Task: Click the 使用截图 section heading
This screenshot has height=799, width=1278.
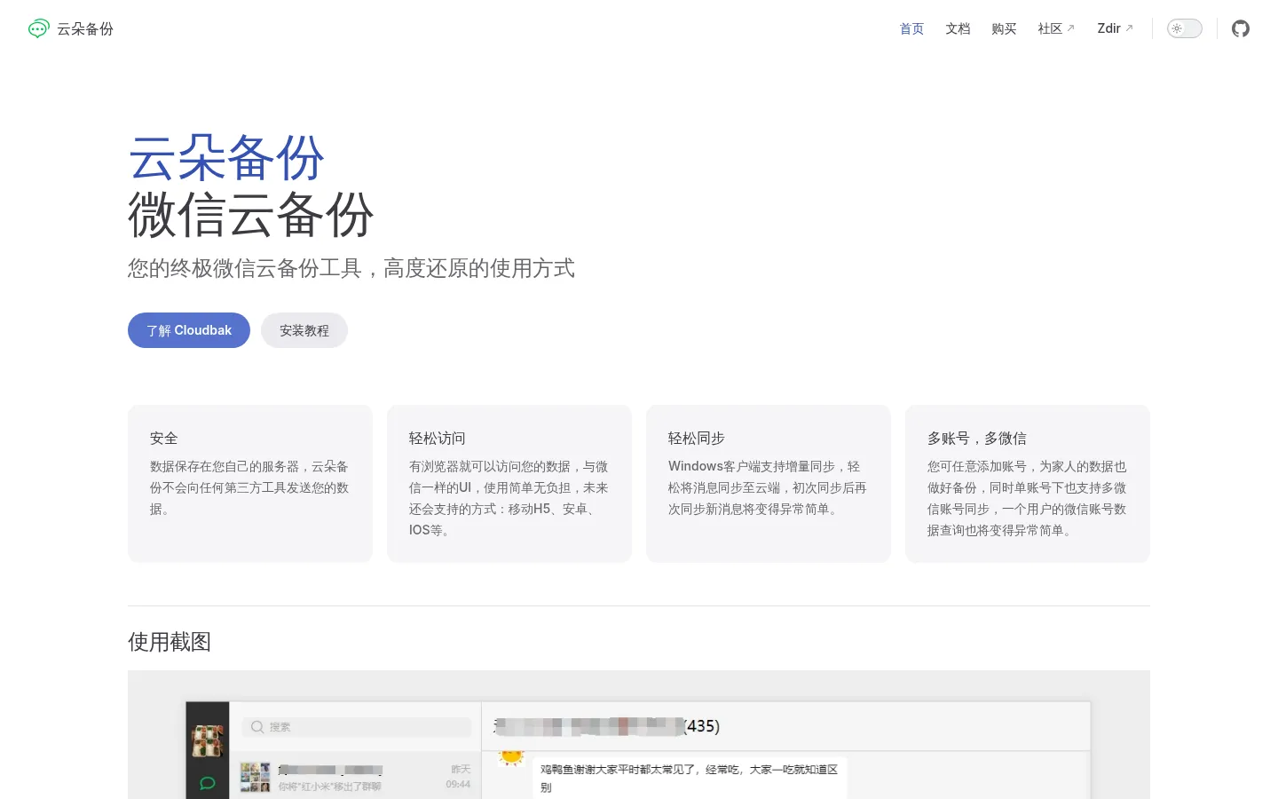Action: click(170, 642)
